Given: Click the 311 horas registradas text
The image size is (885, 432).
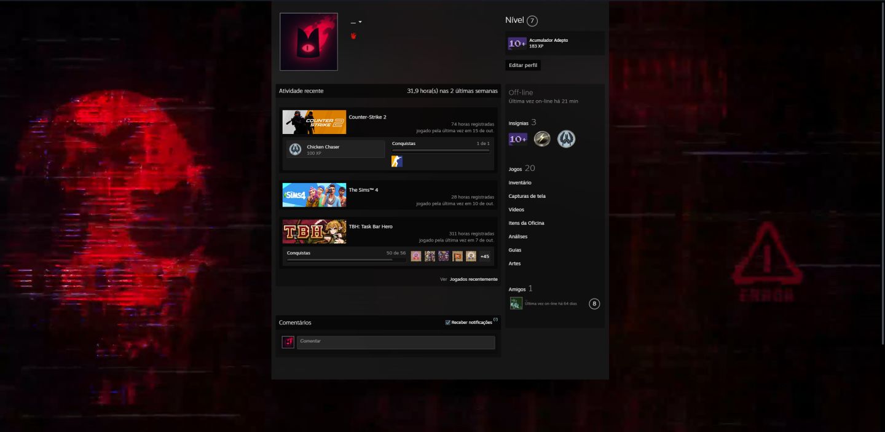Looking at the screenshot, I should (x=471, y=234).
